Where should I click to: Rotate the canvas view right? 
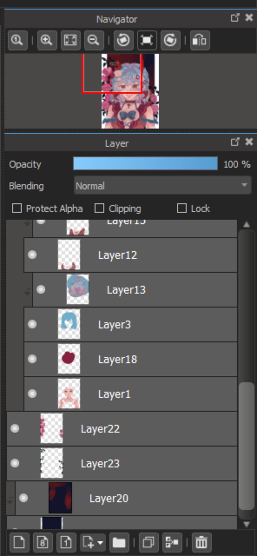170,40
